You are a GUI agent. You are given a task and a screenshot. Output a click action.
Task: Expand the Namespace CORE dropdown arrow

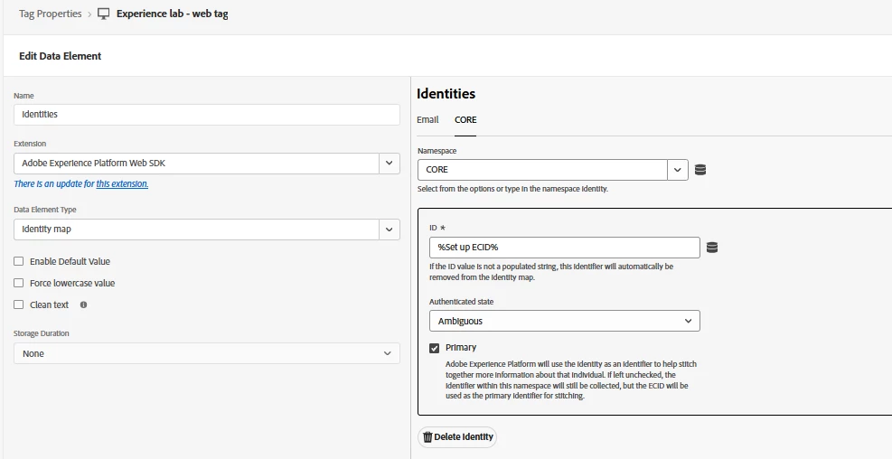pos(678,170)
